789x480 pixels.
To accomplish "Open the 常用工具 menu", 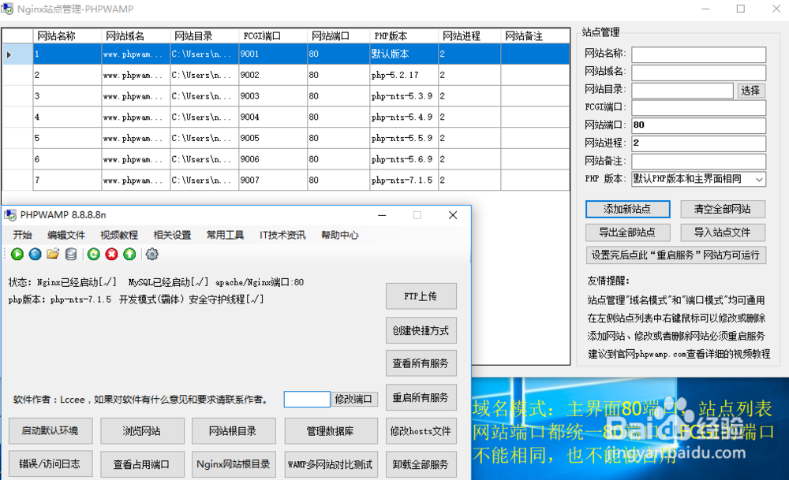I will 224,234.
